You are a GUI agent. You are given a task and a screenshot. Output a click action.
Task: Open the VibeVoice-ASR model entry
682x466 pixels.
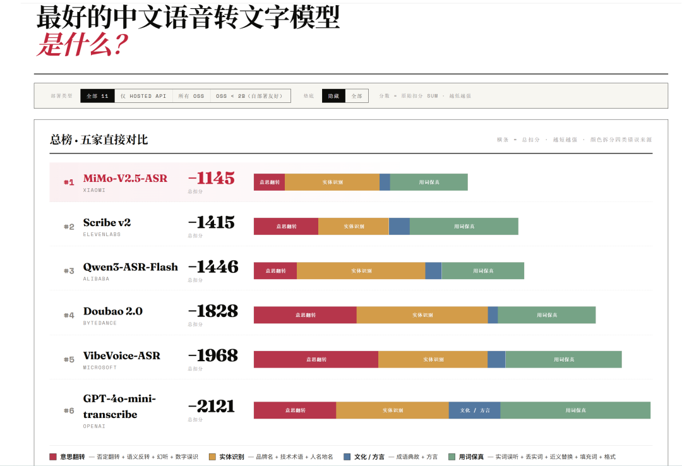pos(122,356)
